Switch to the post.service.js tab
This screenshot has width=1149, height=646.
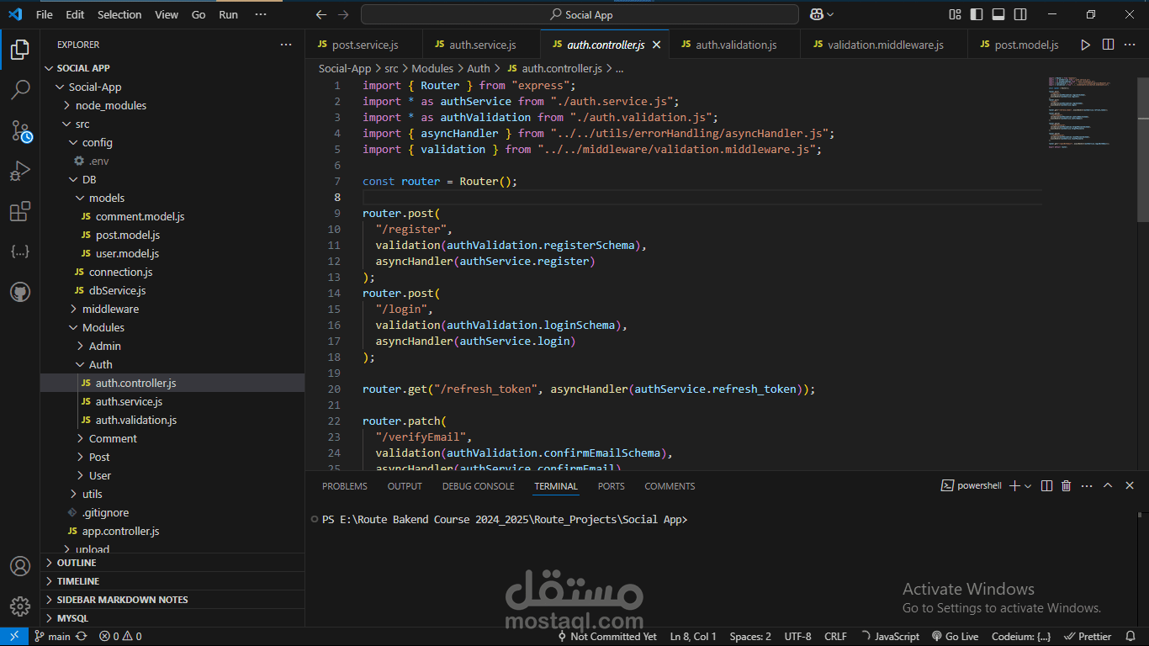[364, 45]
